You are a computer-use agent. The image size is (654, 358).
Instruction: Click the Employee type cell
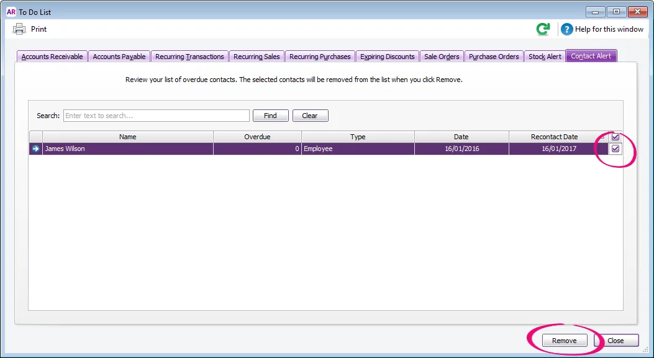pos(358,149)
